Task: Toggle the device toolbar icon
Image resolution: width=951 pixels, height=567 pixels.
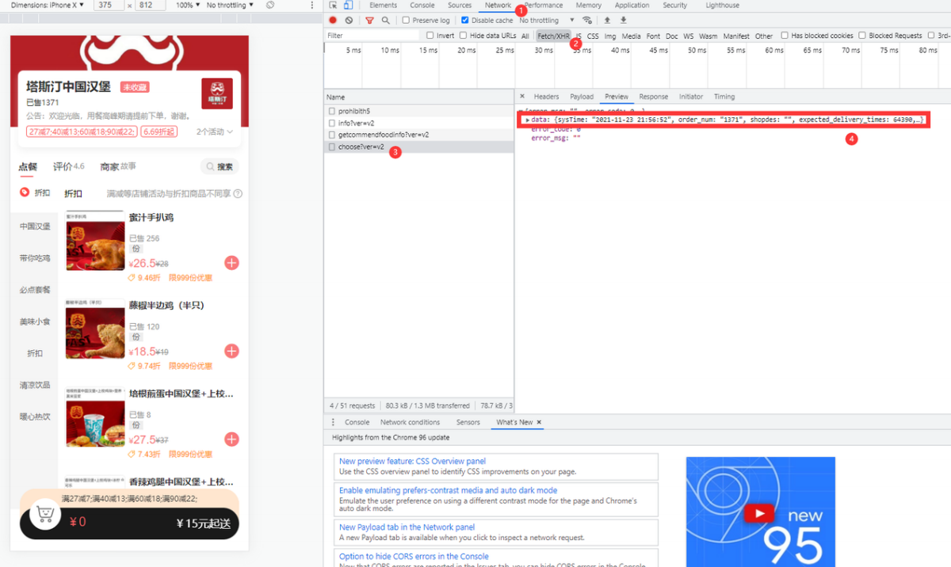Action: pos(348,6)
